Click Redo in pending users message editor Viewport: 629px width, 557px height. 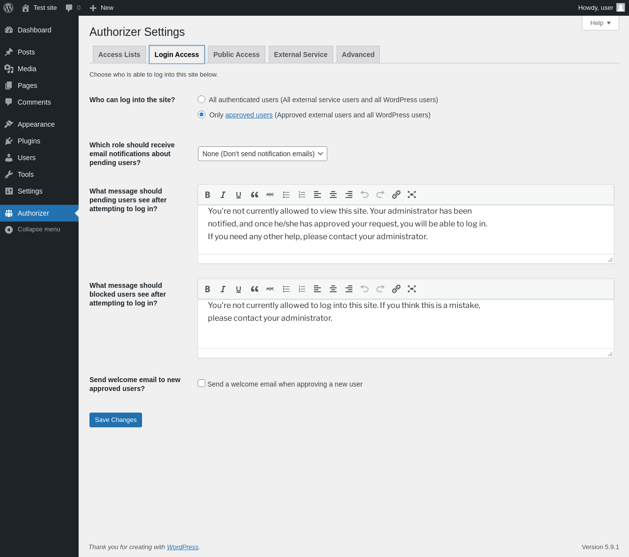coord(380,195)
